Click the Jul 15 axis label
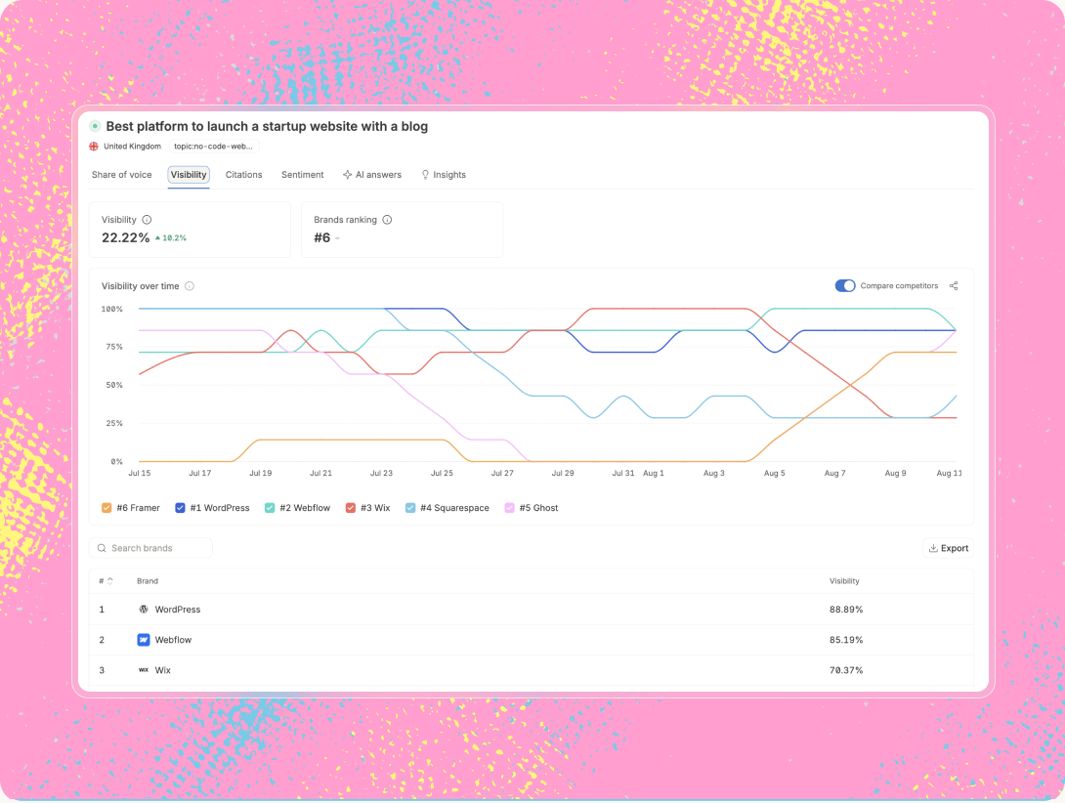 tap(140, 473)
